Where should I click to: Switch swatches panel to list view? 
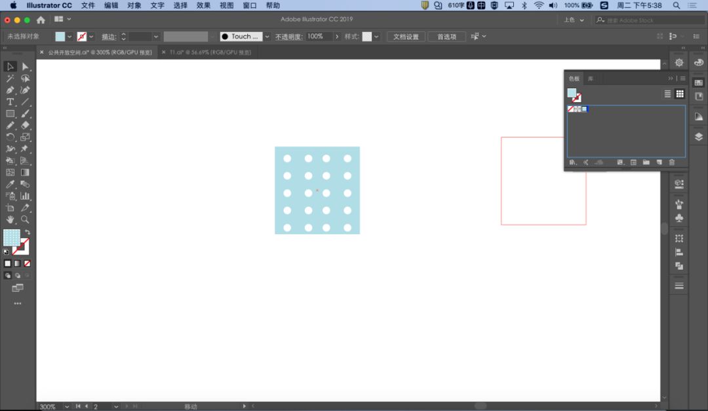pyautogui.click(x=667, y=94)
